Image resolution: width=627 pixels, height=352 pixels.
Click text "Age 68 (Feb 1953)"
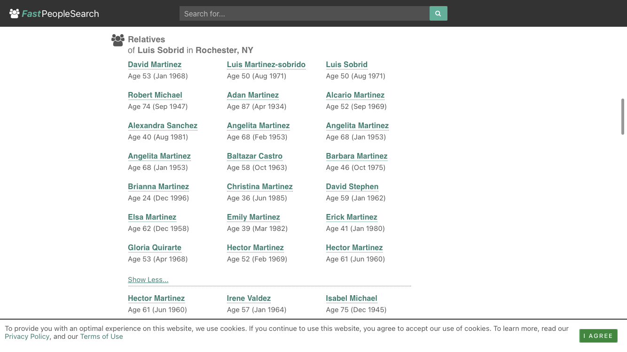(x=257, y=137)
